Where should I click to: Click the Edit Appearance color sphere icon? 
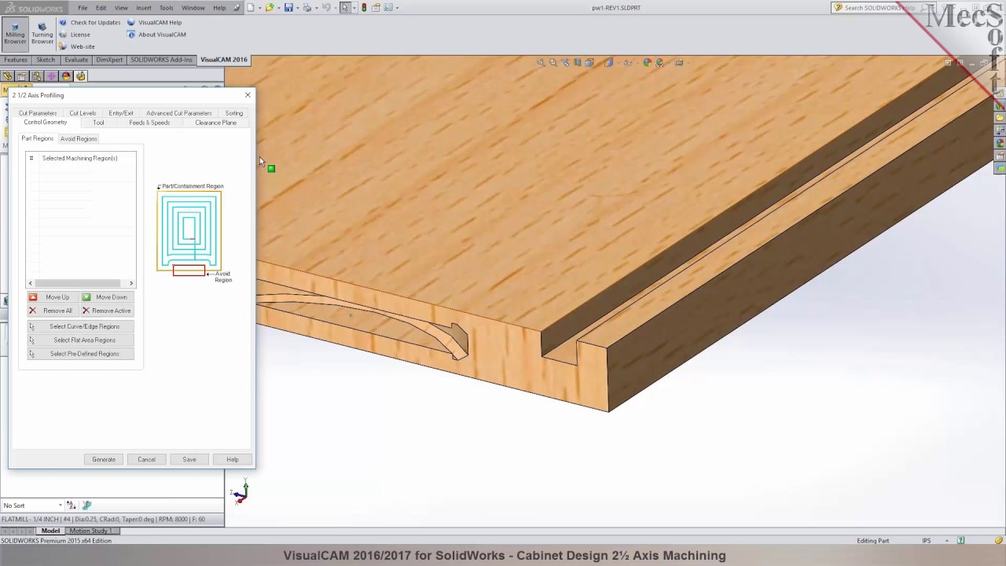tap(647, 63)
